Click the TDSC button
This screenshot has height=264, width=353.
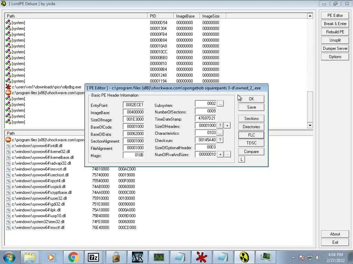[x=251, y=143]
